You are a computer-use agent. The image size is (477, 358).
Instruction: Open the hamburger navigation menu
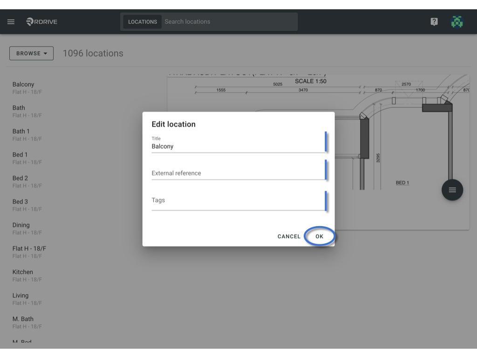click(11, 21)
